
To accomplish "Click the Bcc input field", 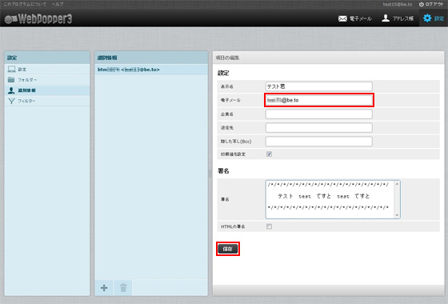I will pyautogui.click(x=319, y=142).
